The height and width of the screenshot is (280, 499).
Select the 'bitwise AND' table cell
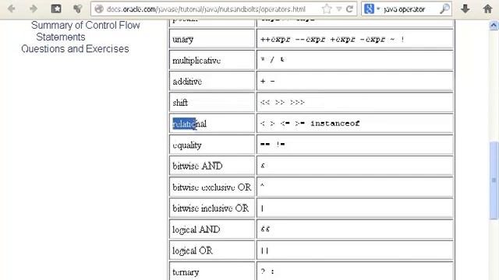(212, 166)
